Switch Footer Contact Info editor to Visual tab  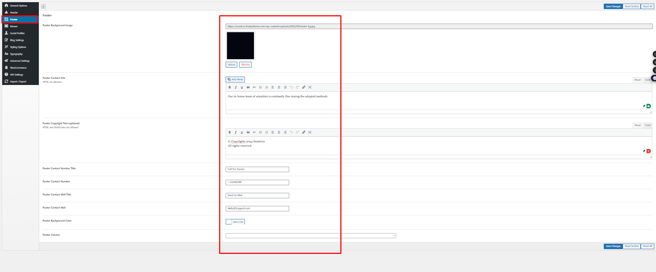click(x=637, y=80)
